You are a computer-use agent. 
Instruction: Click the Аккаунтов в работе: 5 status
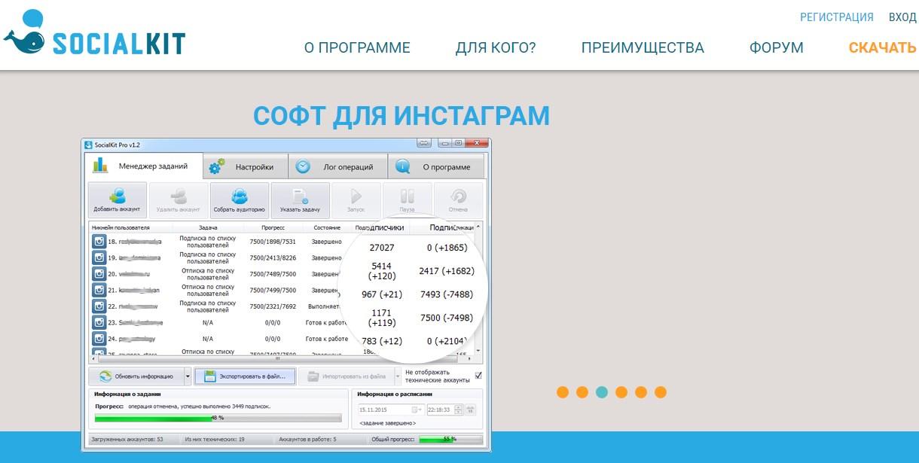pos(307,439)
